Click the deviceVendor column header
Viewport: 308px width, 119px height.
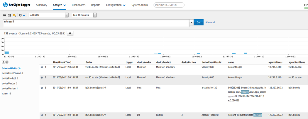coord(144,62)
